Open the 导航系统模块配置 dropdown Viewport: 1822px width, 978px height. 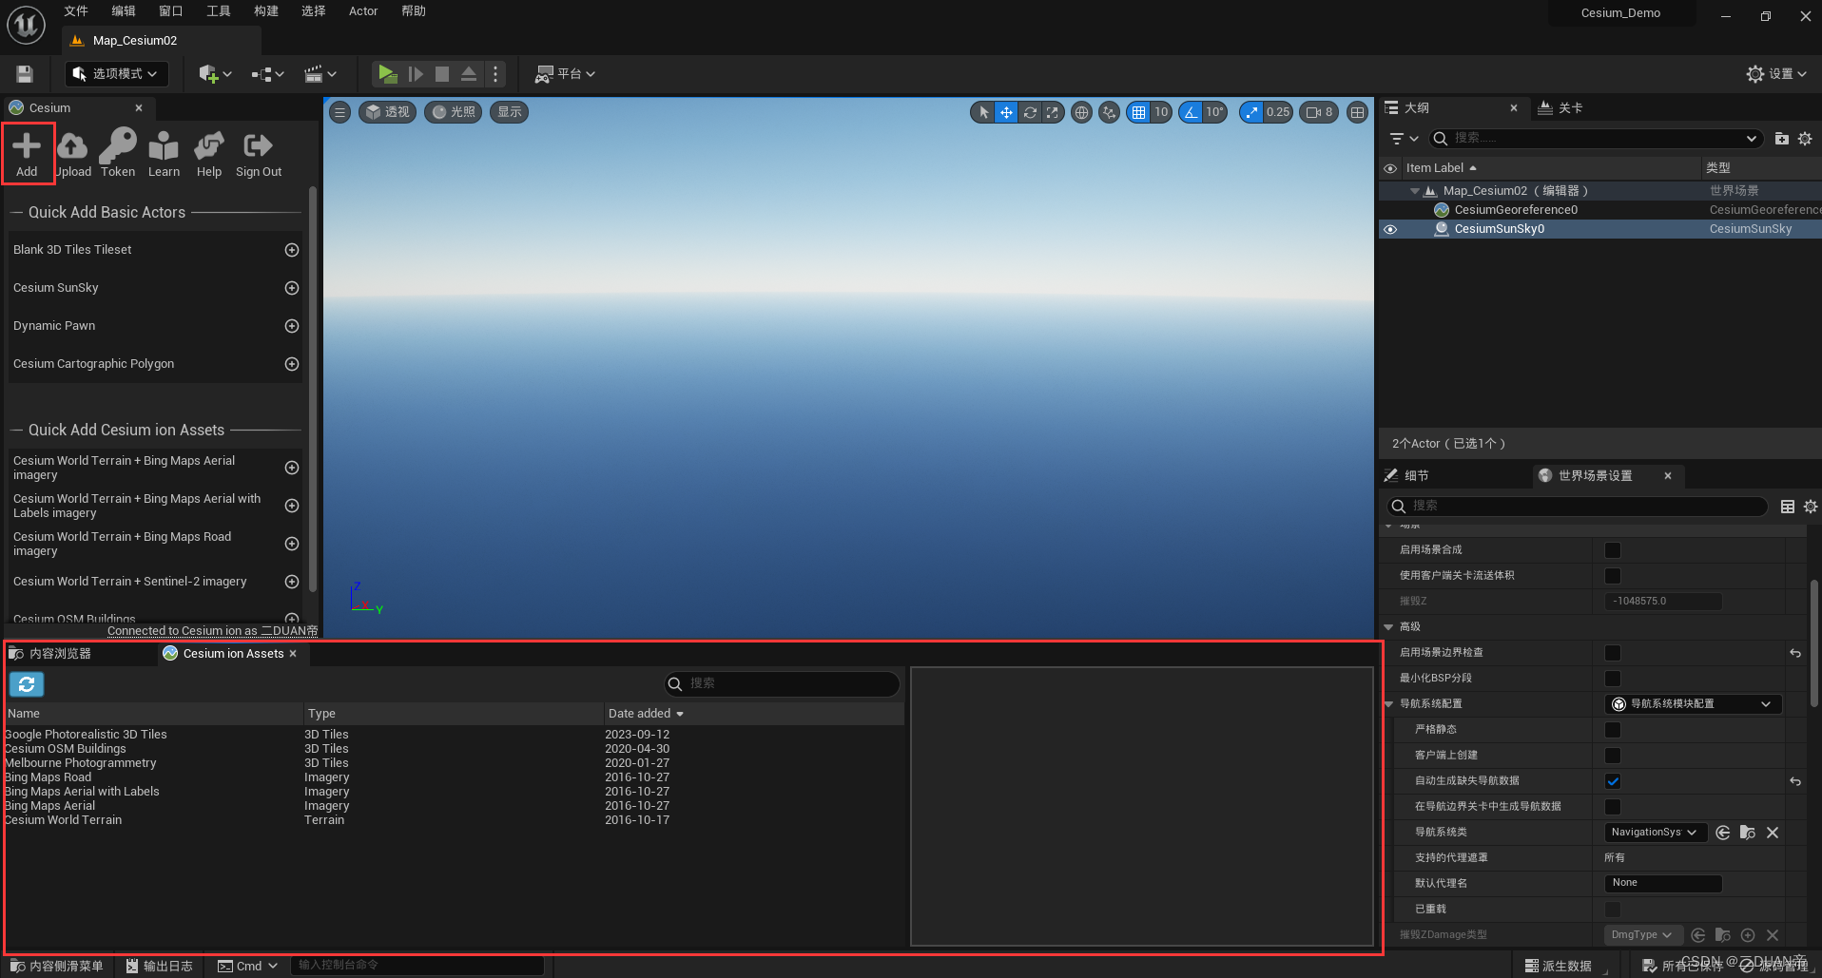coord(1693,704)
